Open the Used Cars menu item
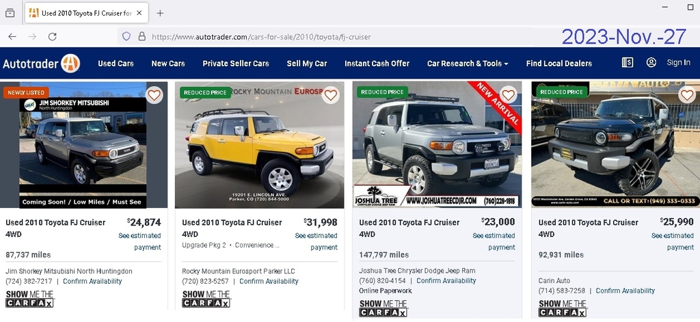The image size is (700, 322). [x=116, y=64]
